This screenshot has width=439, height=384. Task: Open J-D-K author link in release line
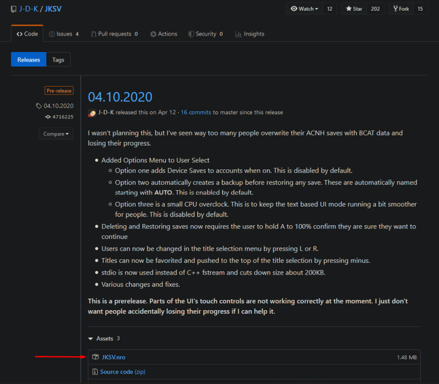(106, 112)
